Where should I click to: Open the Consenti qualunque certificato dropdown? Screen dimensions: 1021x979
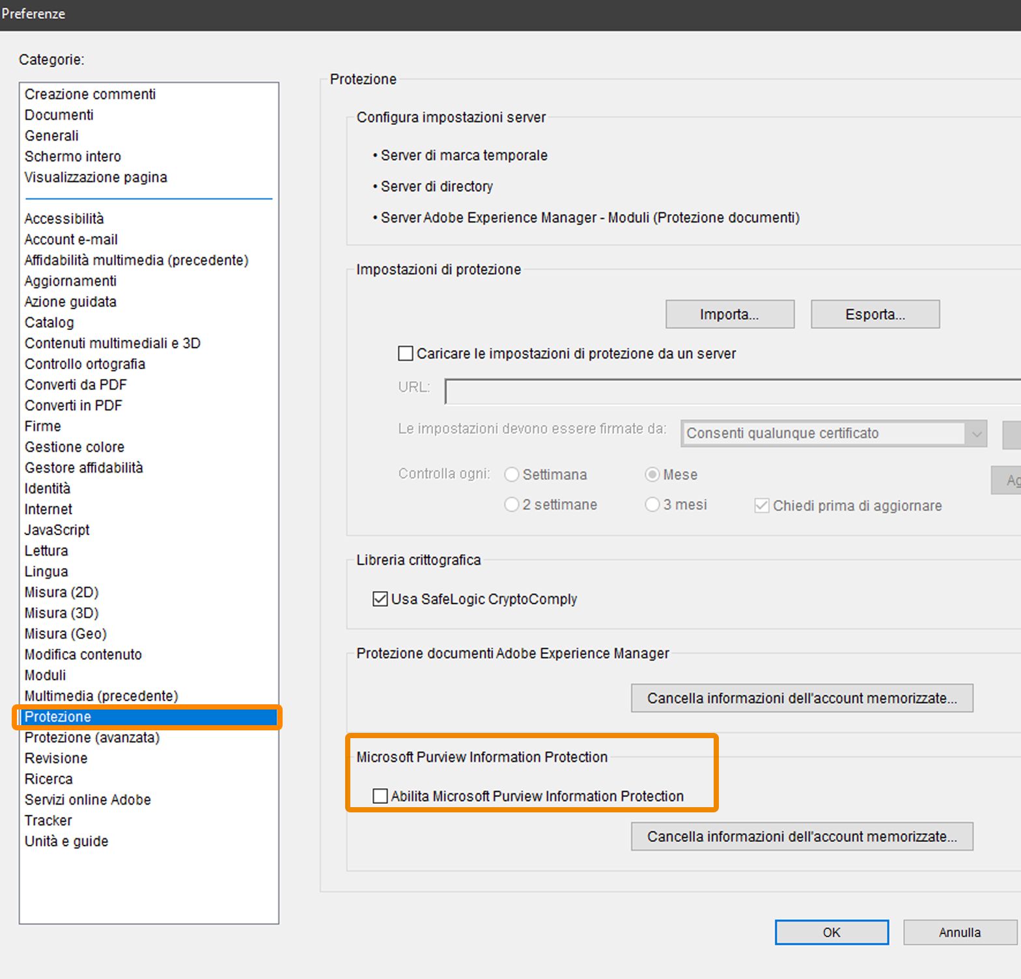click(x=834, y=434)
